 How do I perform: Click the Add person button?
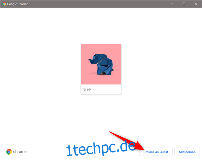point(187,152)
